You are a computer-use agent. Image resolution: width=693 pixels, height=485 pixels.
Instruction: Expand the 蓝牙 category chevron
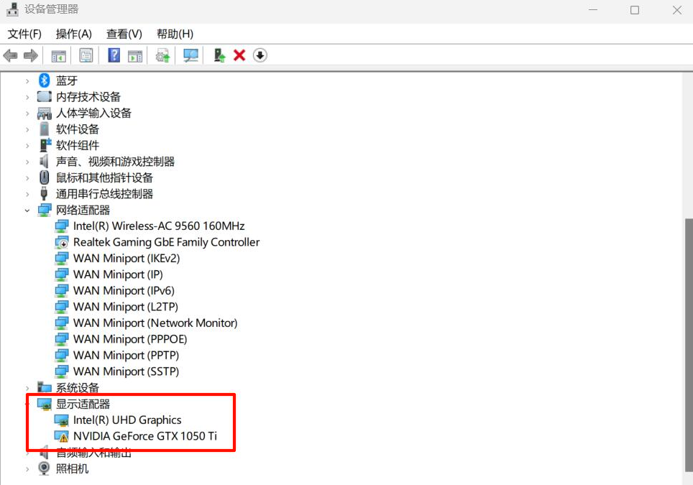(27, 80)
